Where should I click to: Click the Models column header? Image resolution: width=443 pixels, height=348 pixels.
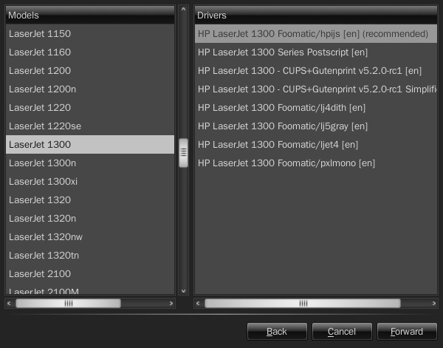click(90, 15)
